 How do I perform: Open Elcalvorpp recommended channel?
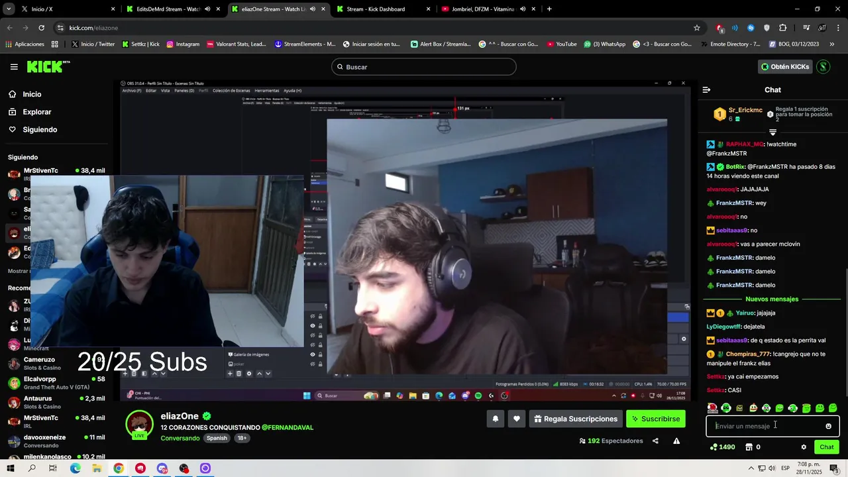(x=56, y=383)
